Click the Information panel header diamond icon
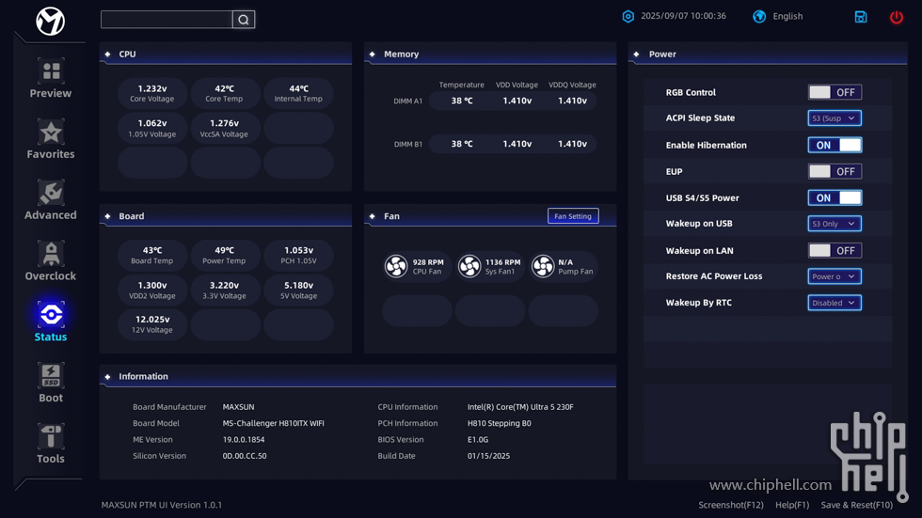 pos(107,376)
